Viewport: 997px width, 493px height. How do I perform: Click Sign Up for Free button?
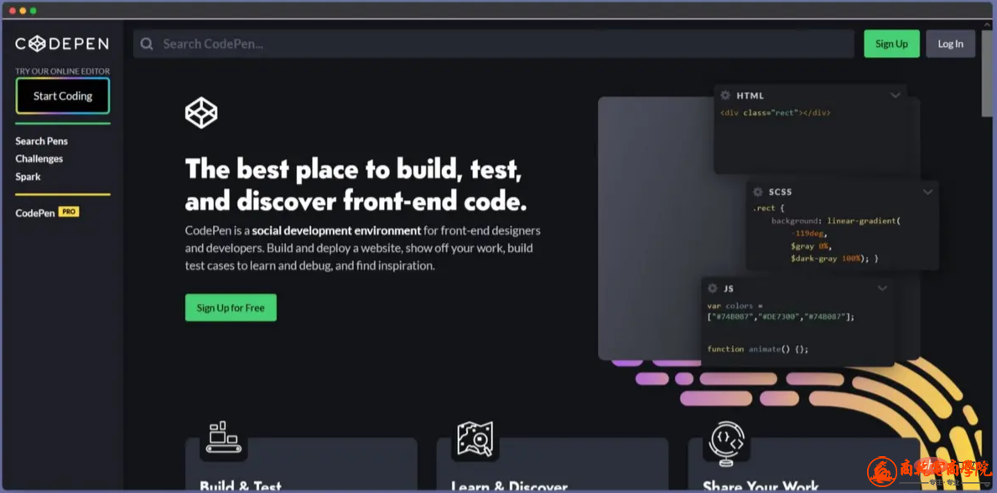click(x=231, y=308)
